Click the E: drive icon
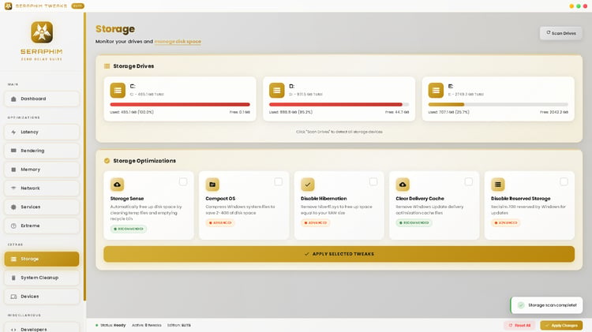This screenshot has width=592, height=332. 436,91
